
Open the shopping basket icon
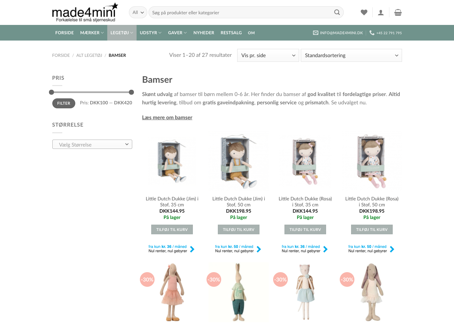[x=398, y=13]
